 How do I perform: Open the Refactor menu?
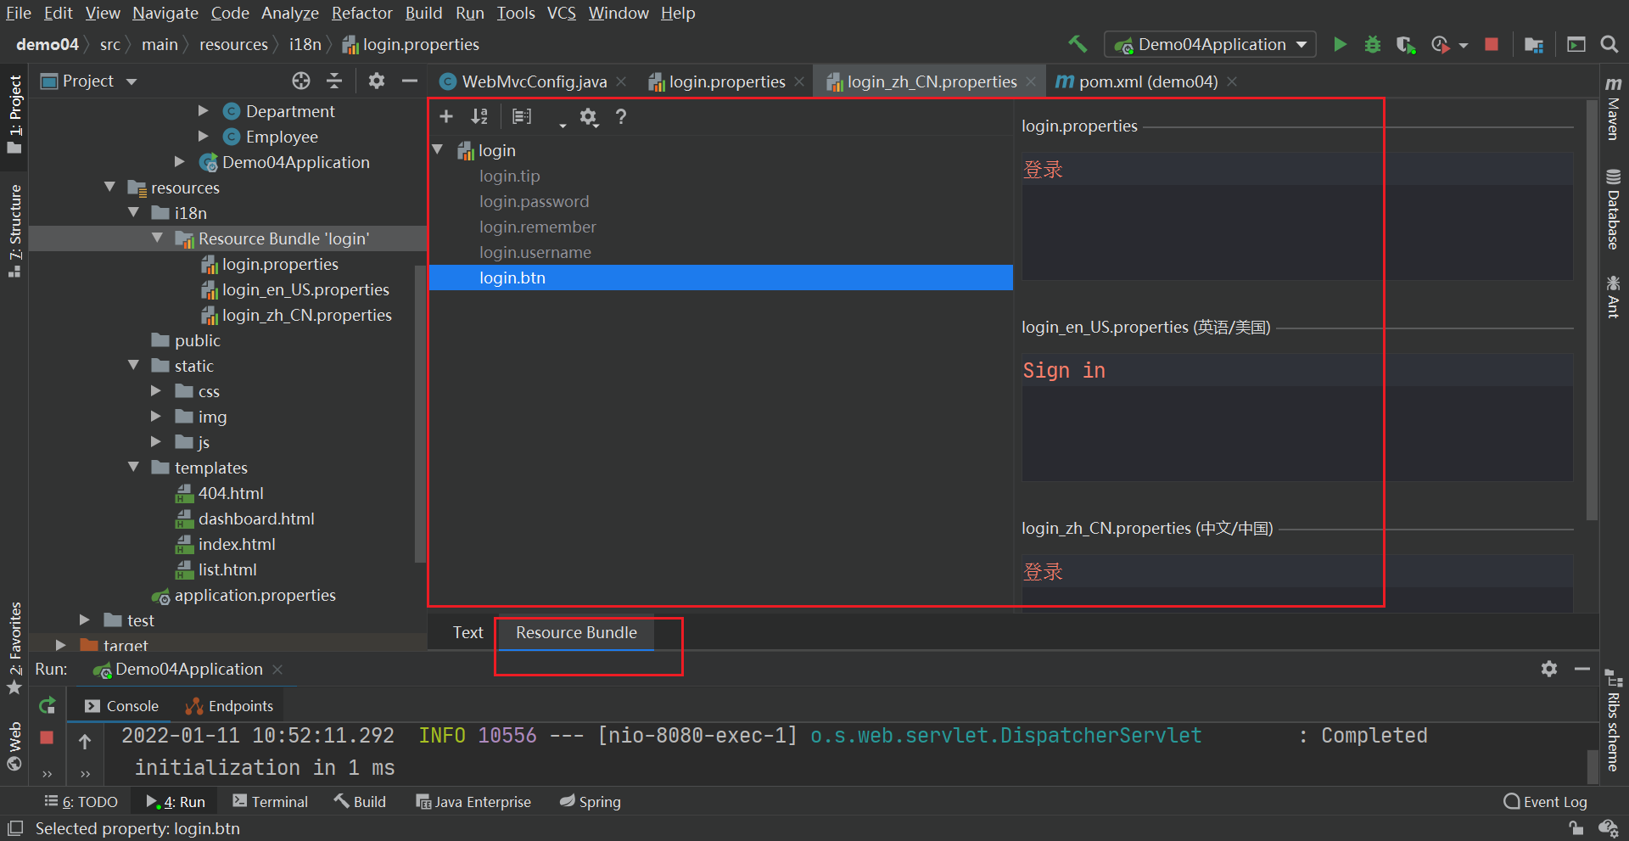tap(362, 13)
